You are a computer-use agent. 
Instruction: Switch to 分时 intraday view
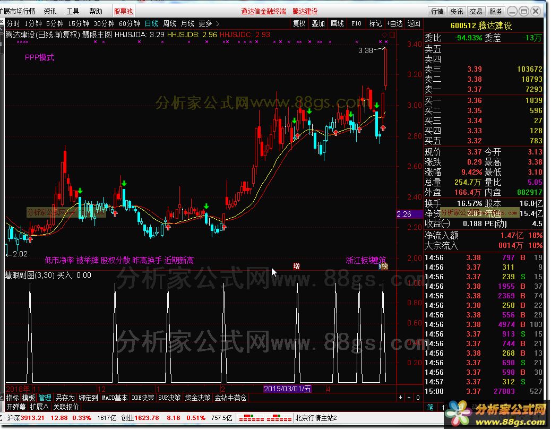[x=13, y=23]
